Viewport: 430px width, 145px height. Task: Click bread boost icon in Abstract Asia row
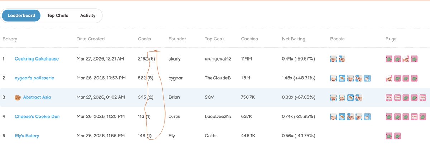pyautogui.click(x=350, y=97)
